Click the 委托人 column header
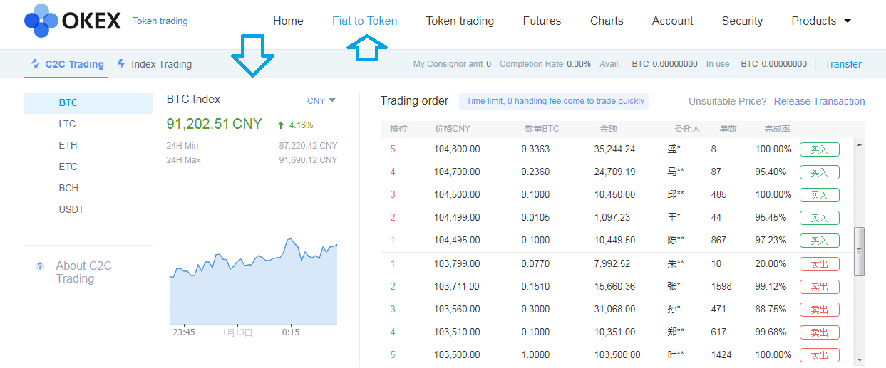The height and width of the screenshot is (368, 886). coord(687,129)
